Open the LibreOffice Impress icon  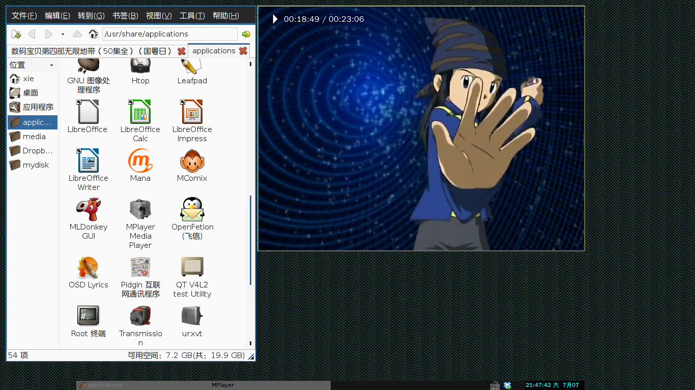(192, 112)
